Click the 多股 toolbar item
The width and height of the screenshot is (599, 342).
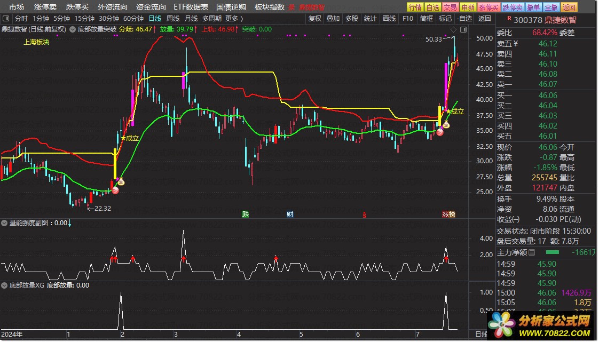coord(351,18)
